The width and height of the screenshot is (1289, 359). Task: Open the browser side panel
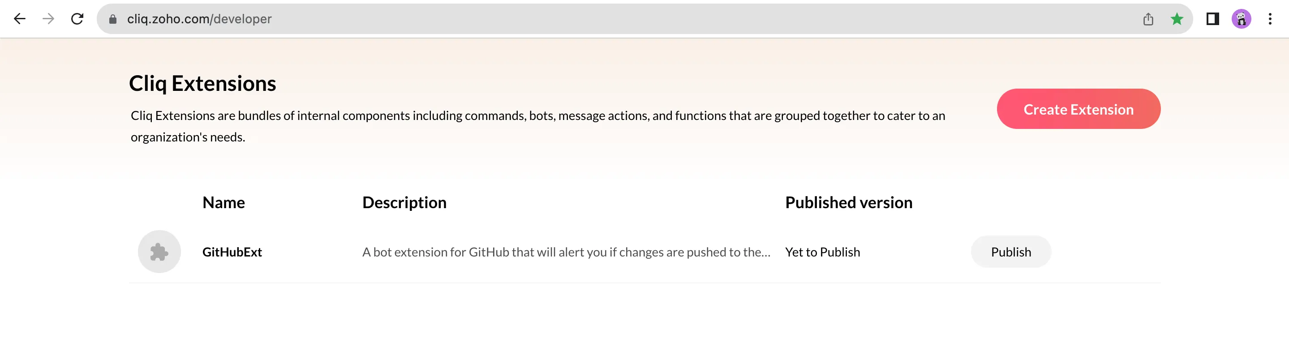[1212, 19]
